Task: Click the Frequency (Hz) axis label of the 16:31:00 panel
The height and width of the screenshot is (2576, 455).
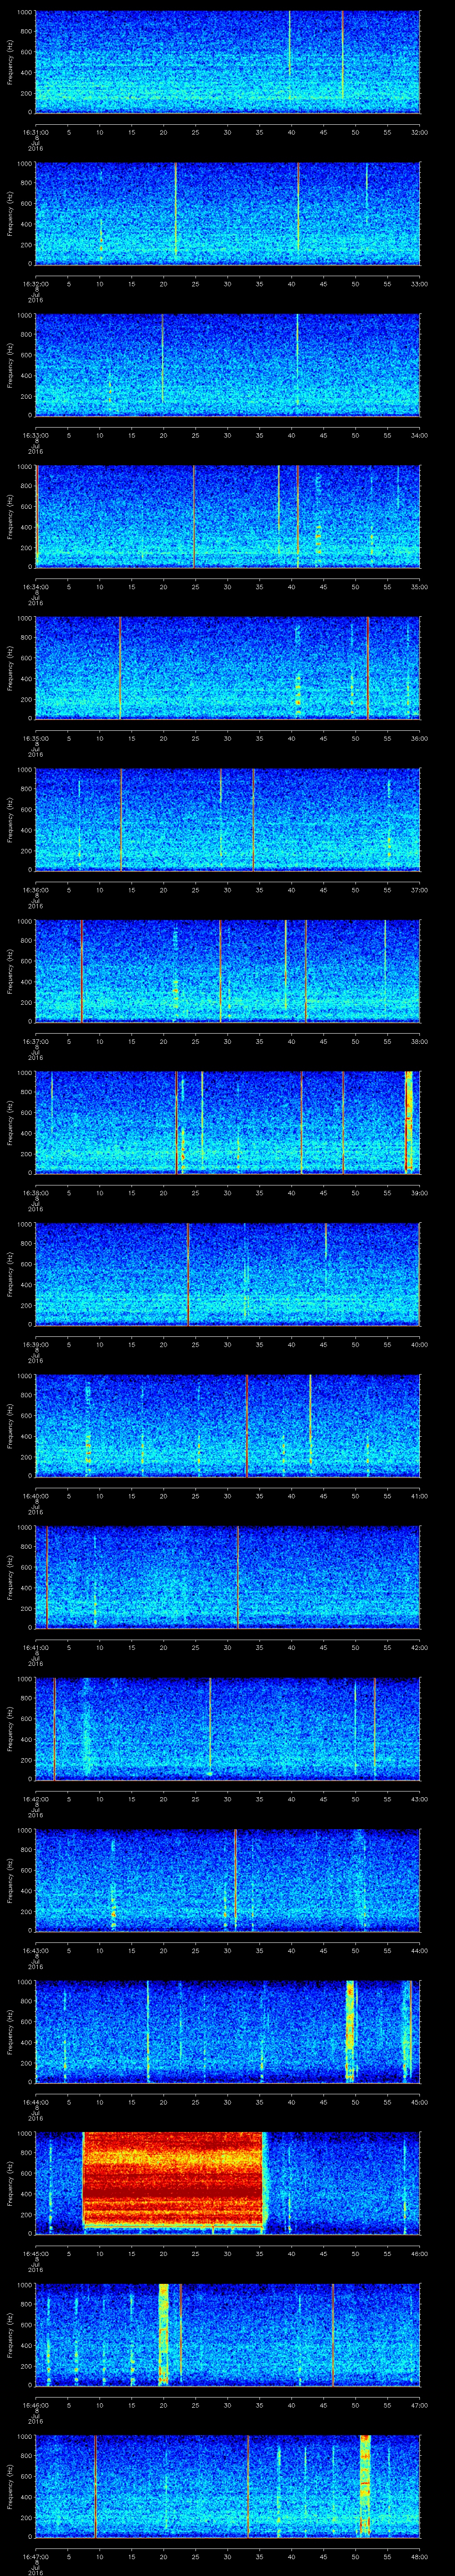Action: (11, 63)
